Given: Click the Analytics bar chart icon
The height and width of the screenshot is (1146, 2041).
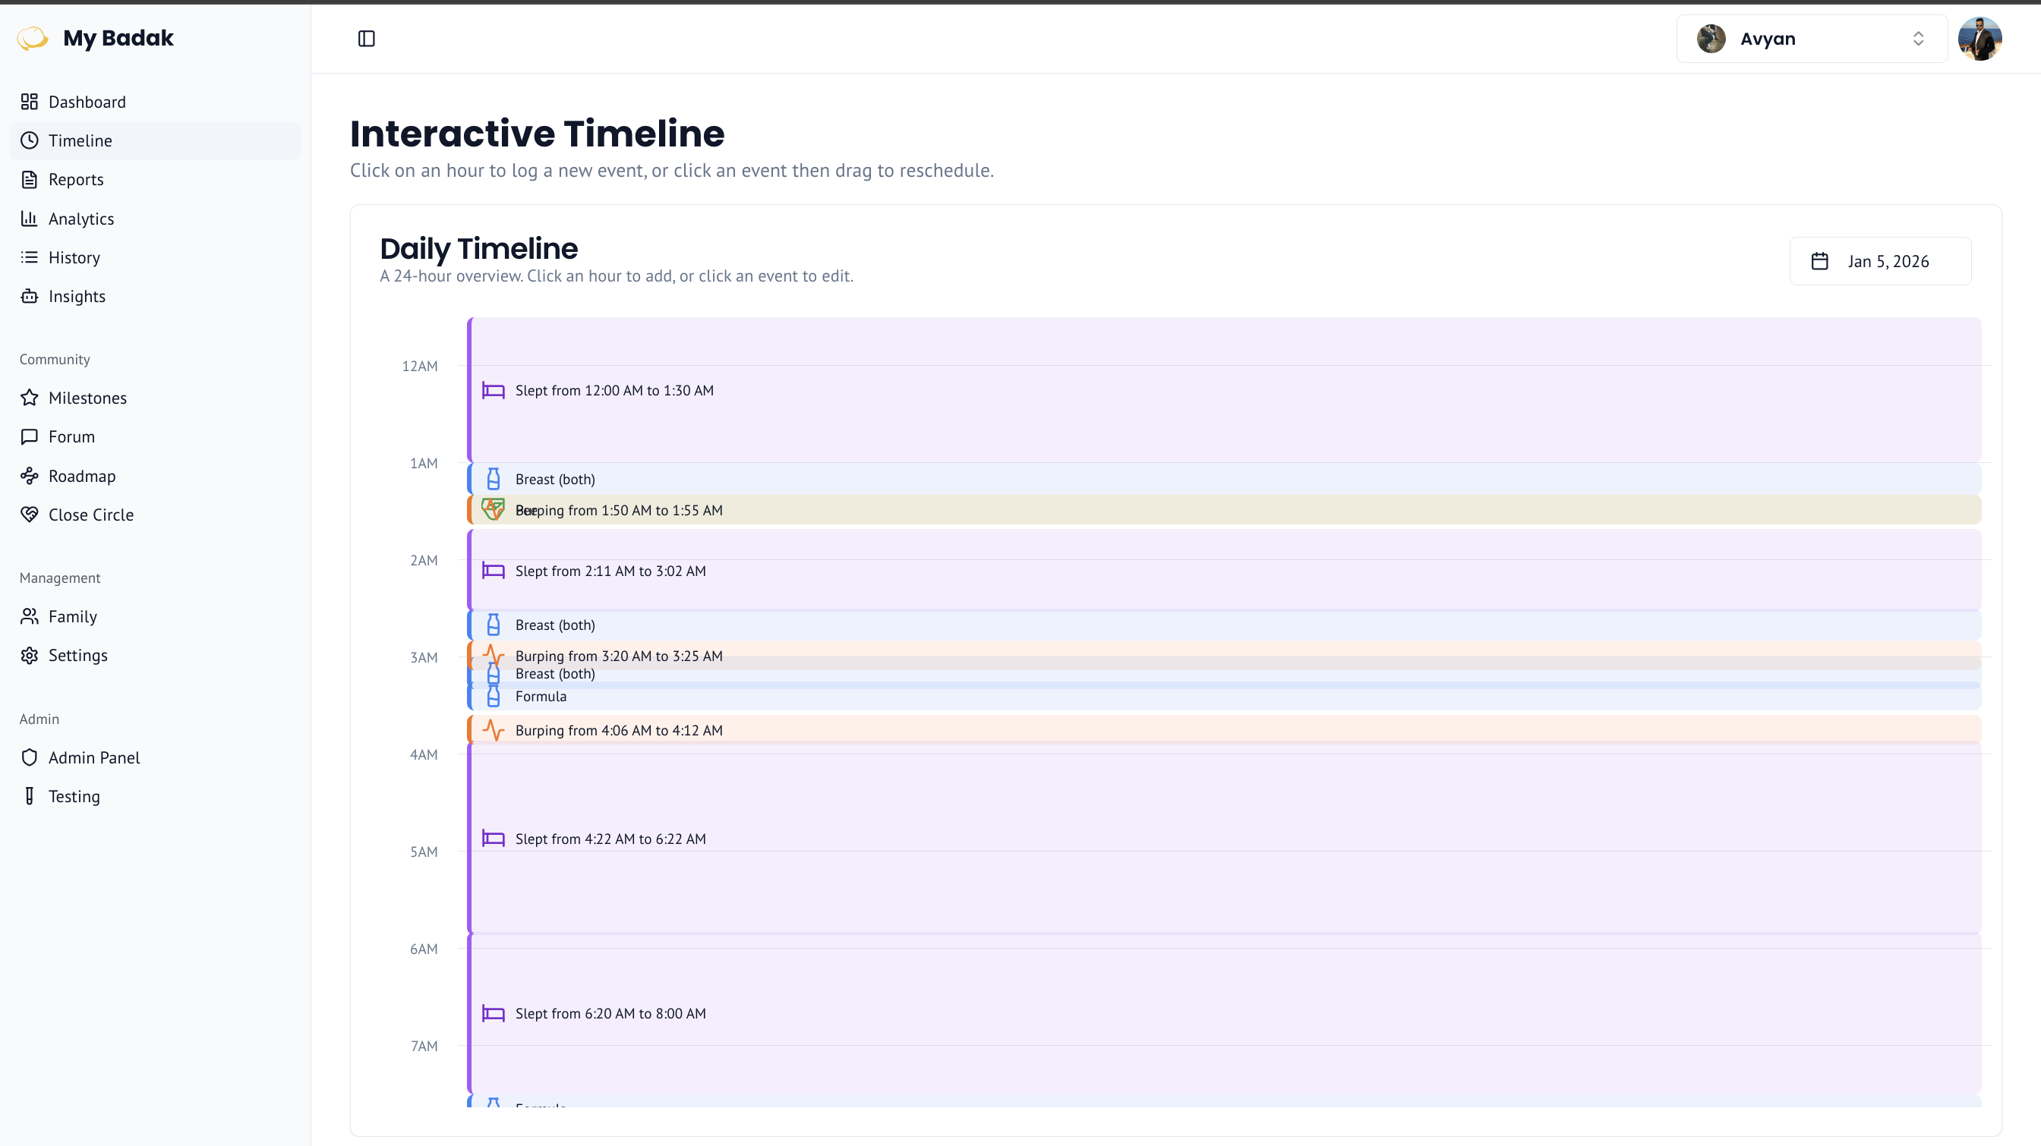Looking at the screenshot, I should [30, 219].
